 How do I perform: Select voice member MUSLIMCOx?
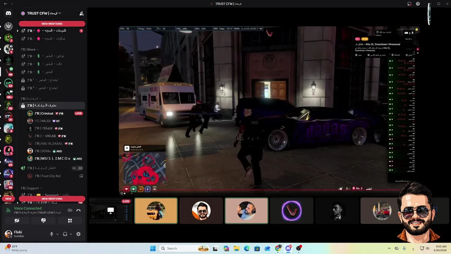(55, 159)
